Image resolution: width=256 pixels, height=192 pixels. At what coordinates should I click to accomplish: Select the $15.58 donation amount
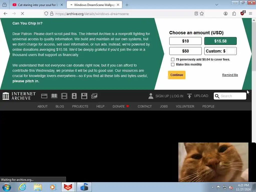[x=220, y=41]
